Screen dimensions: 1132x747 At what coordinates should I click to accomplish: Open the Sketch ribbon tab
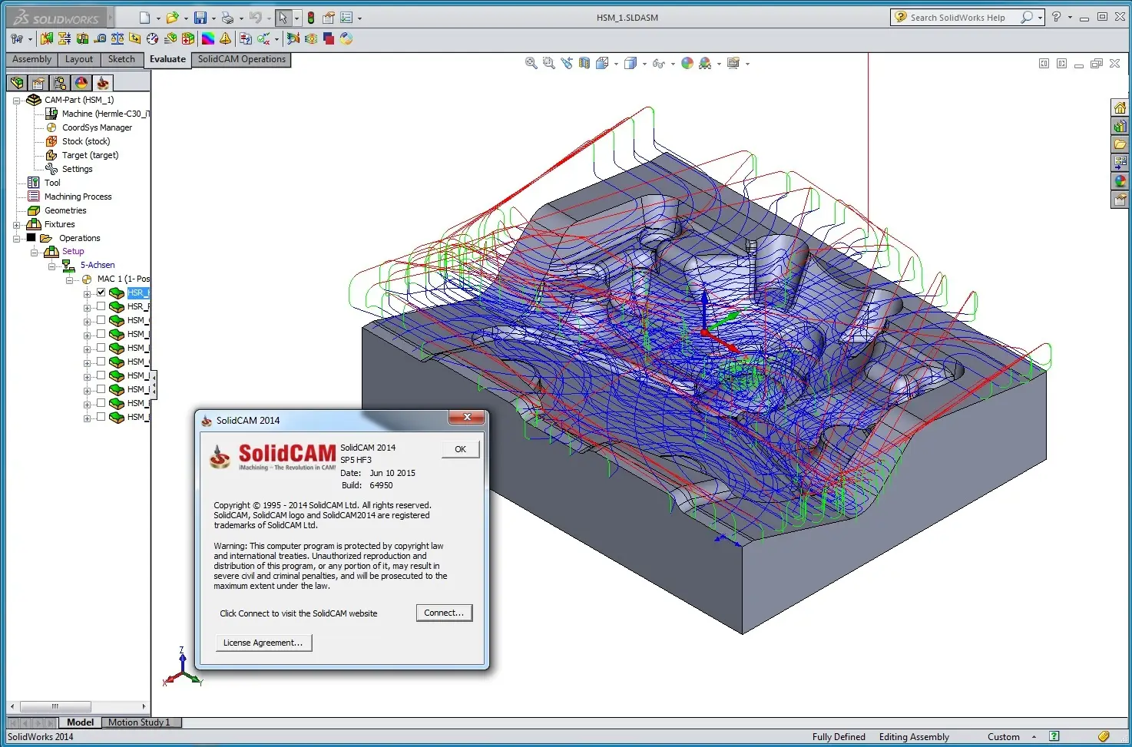point(121,60)
